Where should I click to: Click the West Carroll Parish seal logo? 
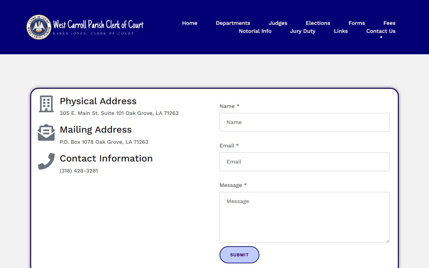[x=39, y=27]
